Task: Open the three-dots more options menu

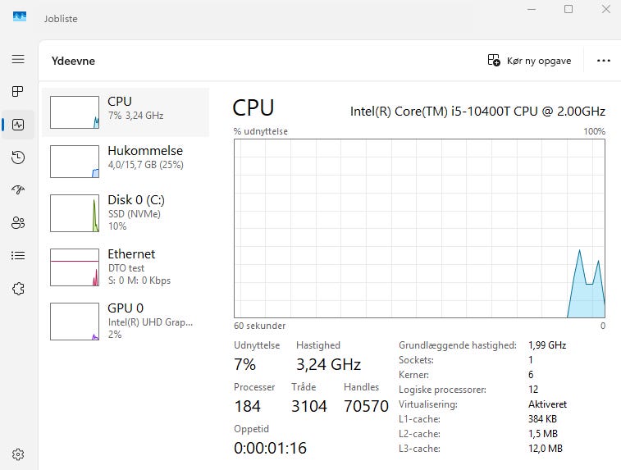Action: [x=603, y=61]
